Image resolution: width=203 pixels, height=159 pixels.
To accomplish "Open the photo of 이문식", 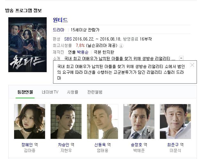I will [x=176, y=122].
